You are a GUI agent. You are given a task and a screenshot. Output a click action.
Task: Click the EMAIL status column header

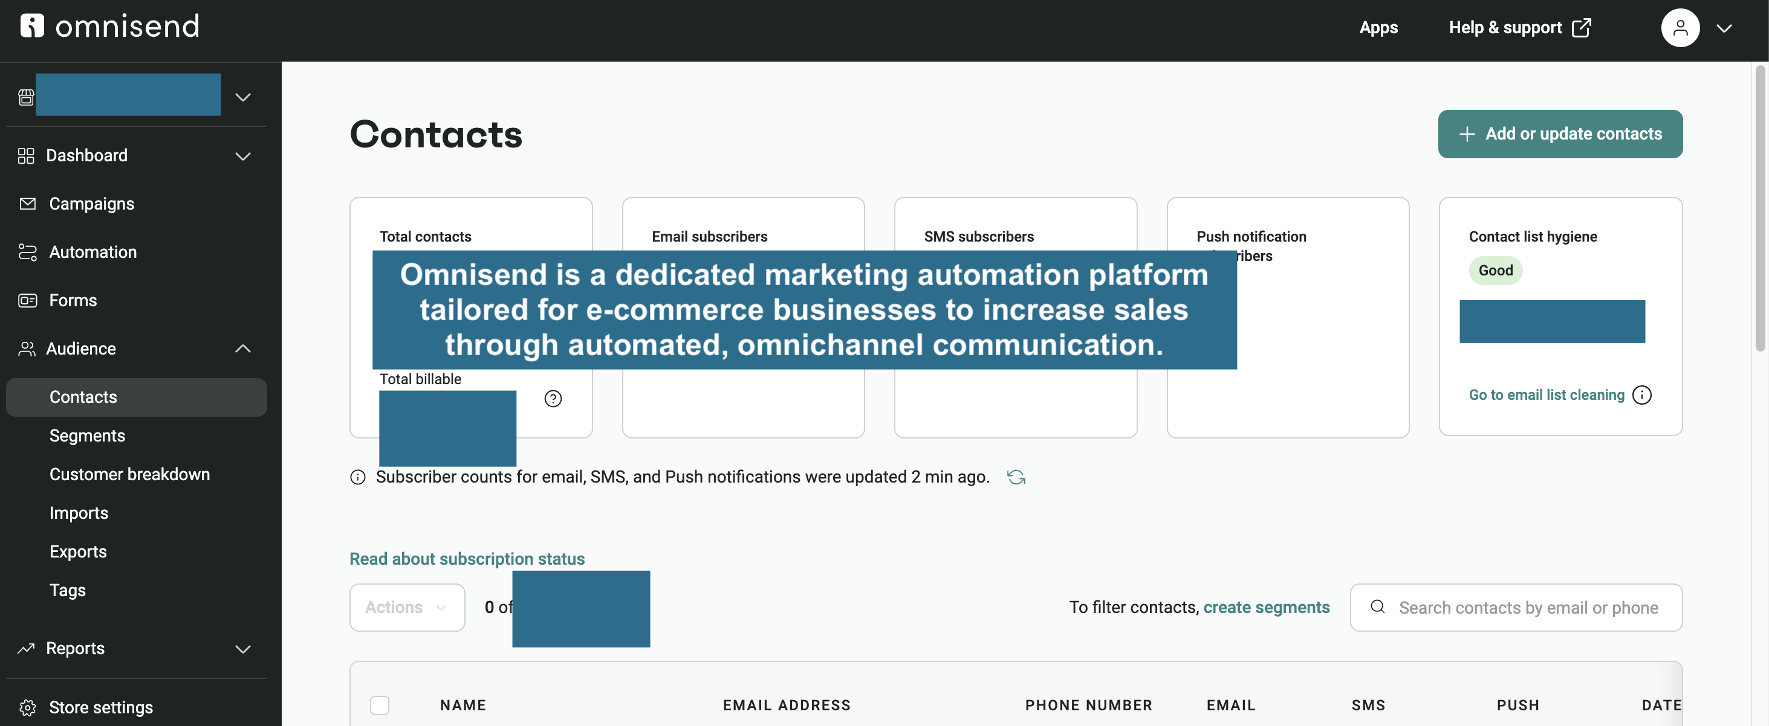click(x=1230, y=705)
